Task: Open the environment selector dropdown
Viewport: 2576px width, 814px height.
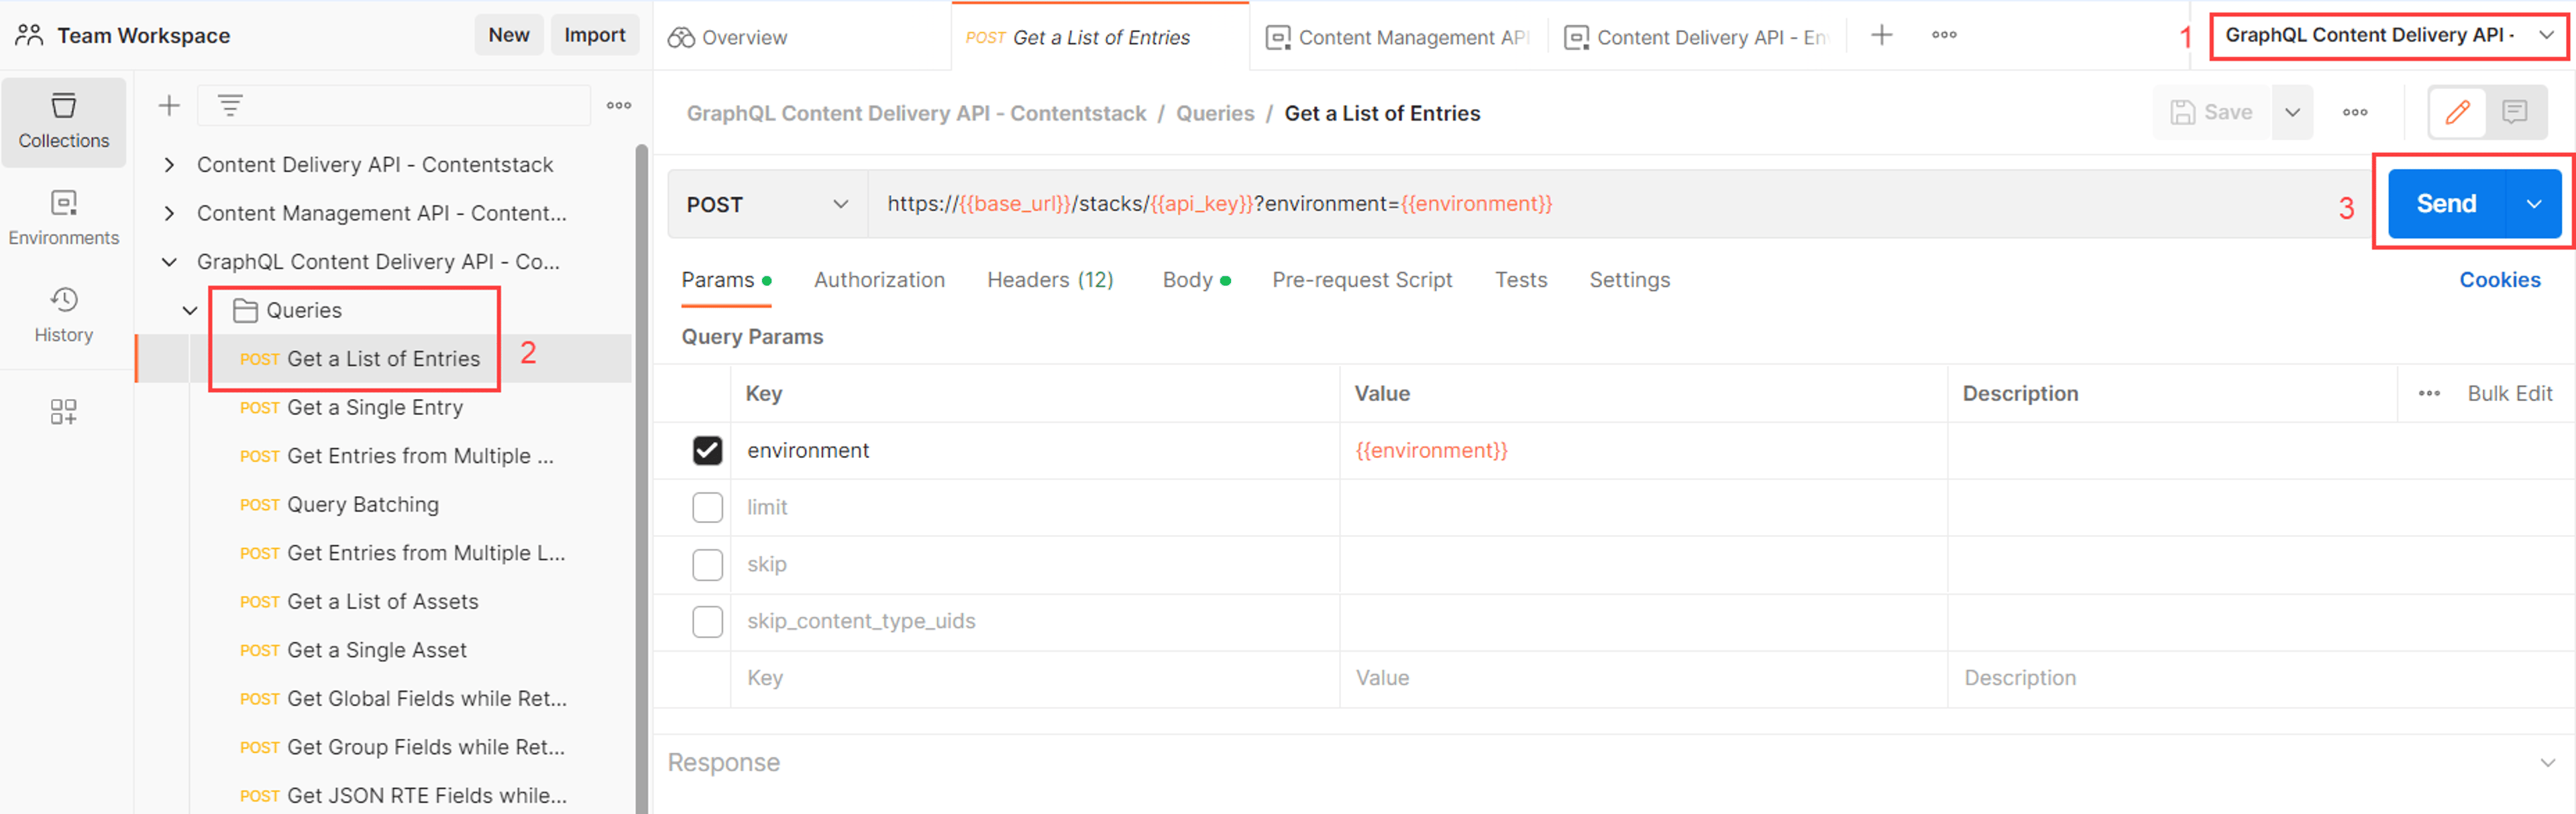Action: 2388,35
